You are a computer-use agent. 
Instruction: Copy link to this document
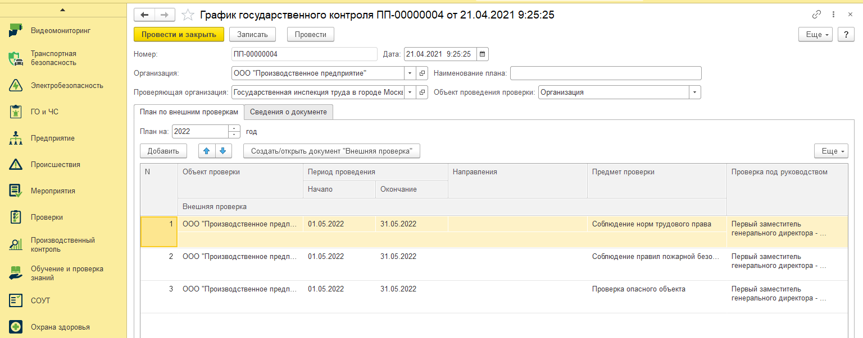pyautogui.click(x=816, y=15)
